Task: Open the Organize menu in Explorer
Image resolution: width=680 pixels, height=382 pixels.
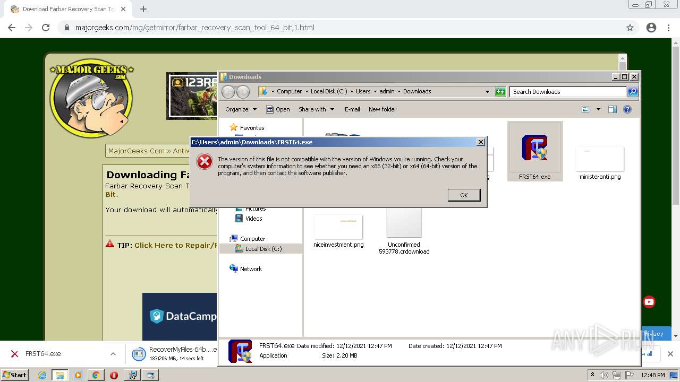Action: click(x=241, y=109)
